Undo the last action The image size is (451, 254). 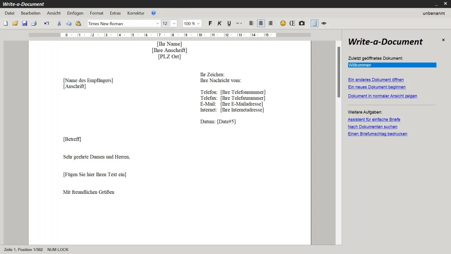(47, 23)
